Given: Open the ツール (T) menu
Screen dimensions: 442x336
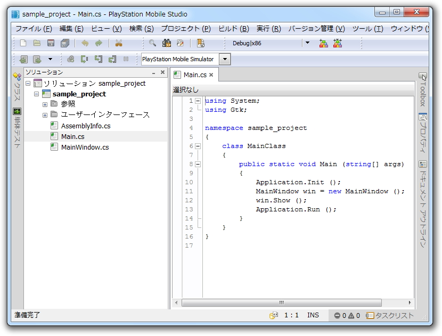Looking at the screenshot, I should [x=367, y=29].
